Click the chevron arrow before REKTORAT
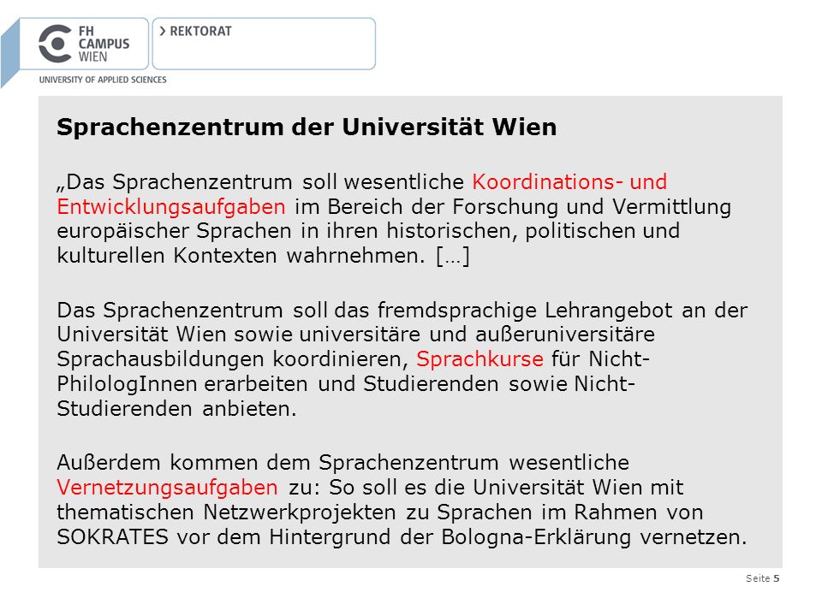The width and height of the screenshot is (822, 616). tap(163, 31)
